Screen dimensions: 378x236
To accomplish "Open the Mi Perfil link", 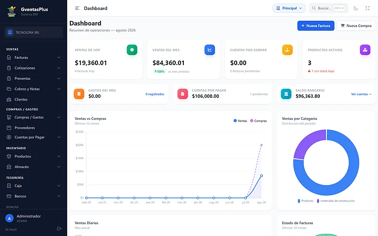I will pyautogui.click(x=11, y=230).
